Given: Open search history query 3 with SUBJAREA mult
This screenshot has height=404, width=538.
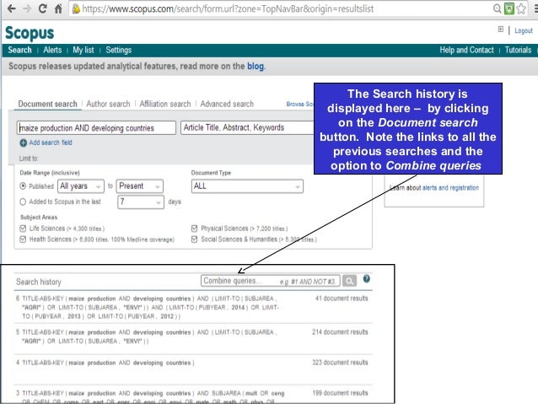Looking at the screenshot, I should pyautogui.click(x=153, y=397).
